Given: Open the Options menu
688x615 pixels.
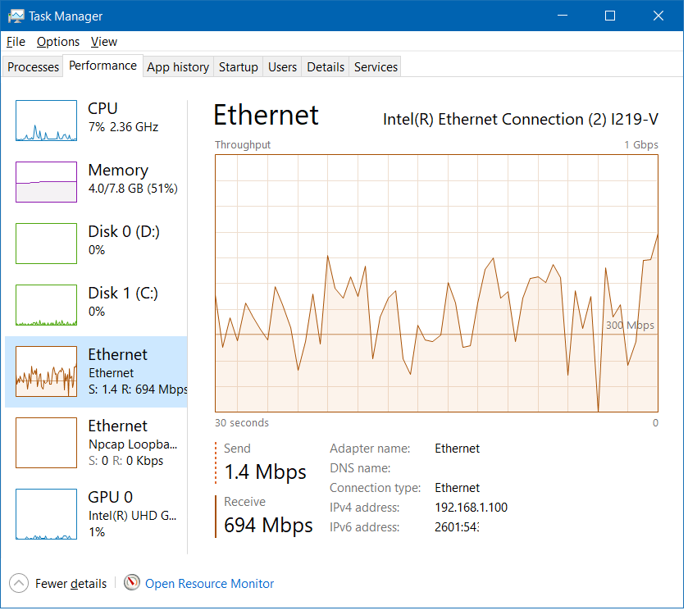Looking at the screenshot, I should [x=58, y=42].
